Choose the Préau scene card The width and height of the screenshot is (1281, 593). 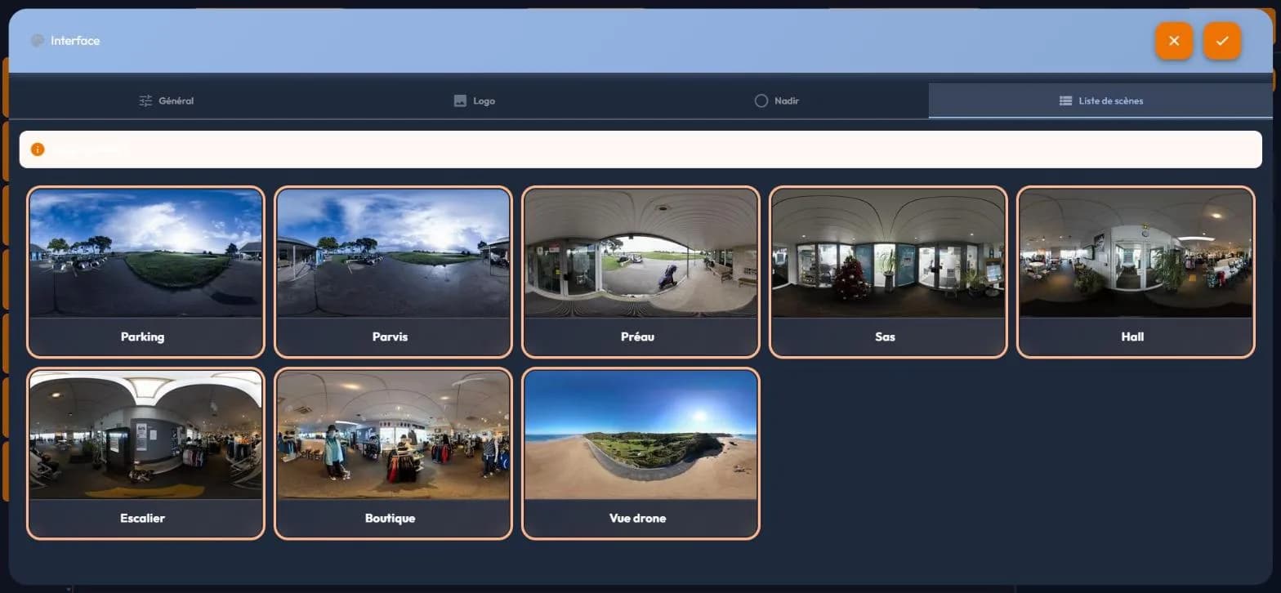click(x=640, y=272)
